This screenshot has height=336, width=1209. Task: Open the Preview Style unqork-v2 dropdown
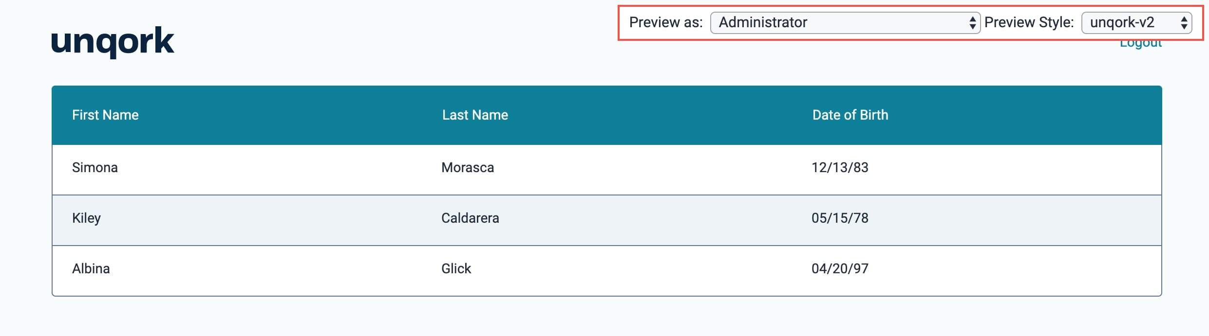pyautogui.click(x=1136, y=23)
